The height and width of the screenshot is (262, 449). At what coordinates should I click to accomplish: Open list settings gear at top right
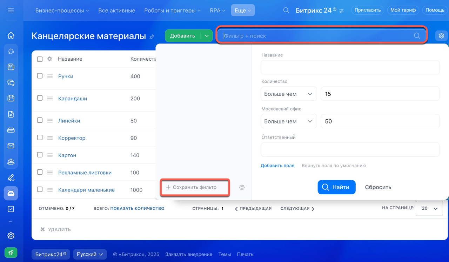pos(441,35)
